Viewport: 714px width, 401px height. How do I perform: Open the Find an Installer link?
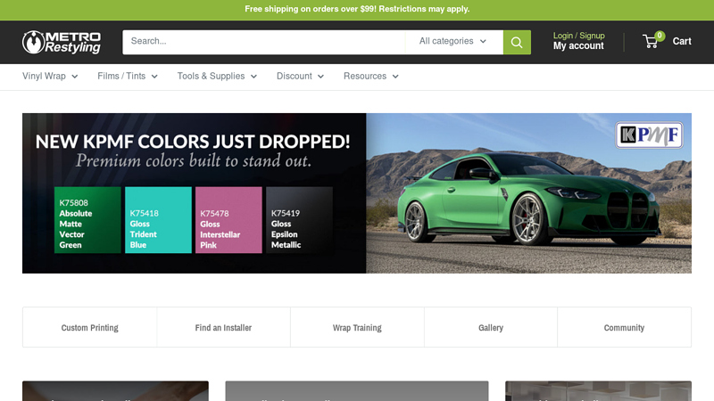tap(223, 328)
